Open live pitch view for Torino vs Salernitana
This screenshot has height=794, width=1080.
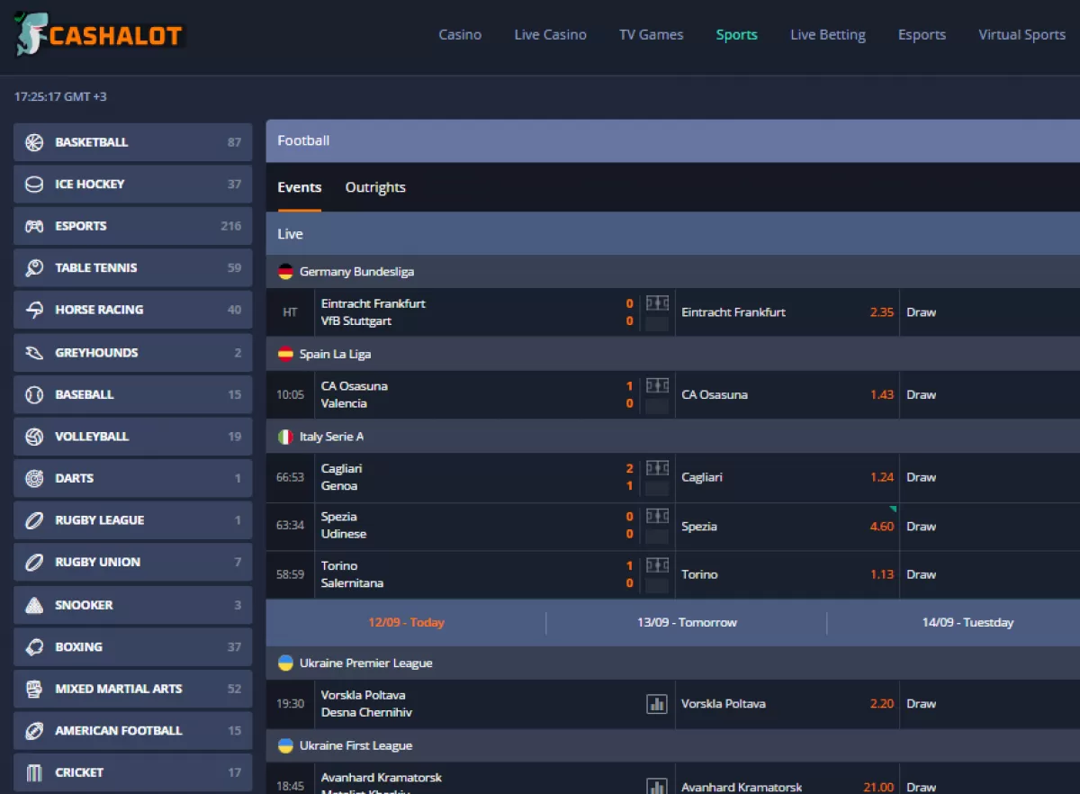(x=658, y=565)
